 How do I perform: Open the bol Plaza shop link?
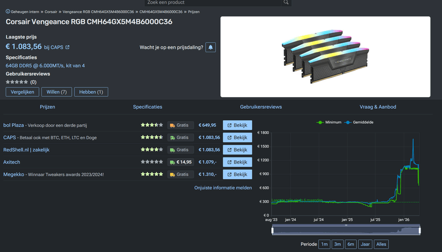click(13, 125)
